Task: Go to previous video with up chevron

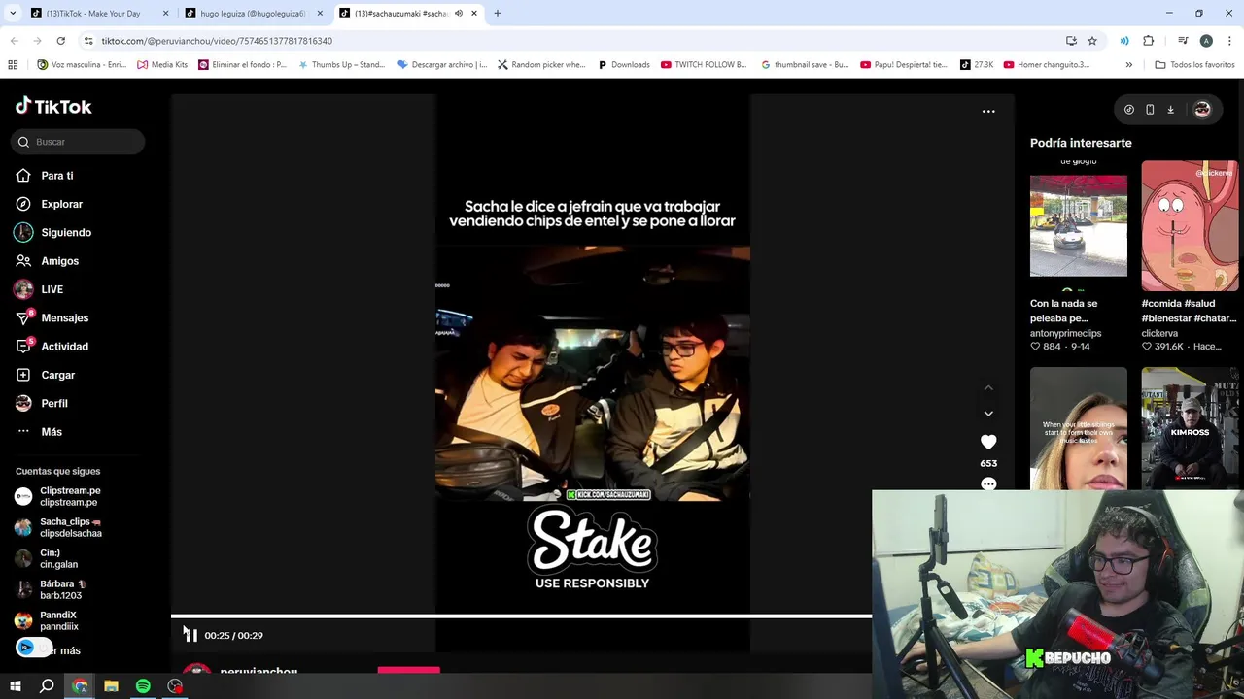Action: pos(988,387)
